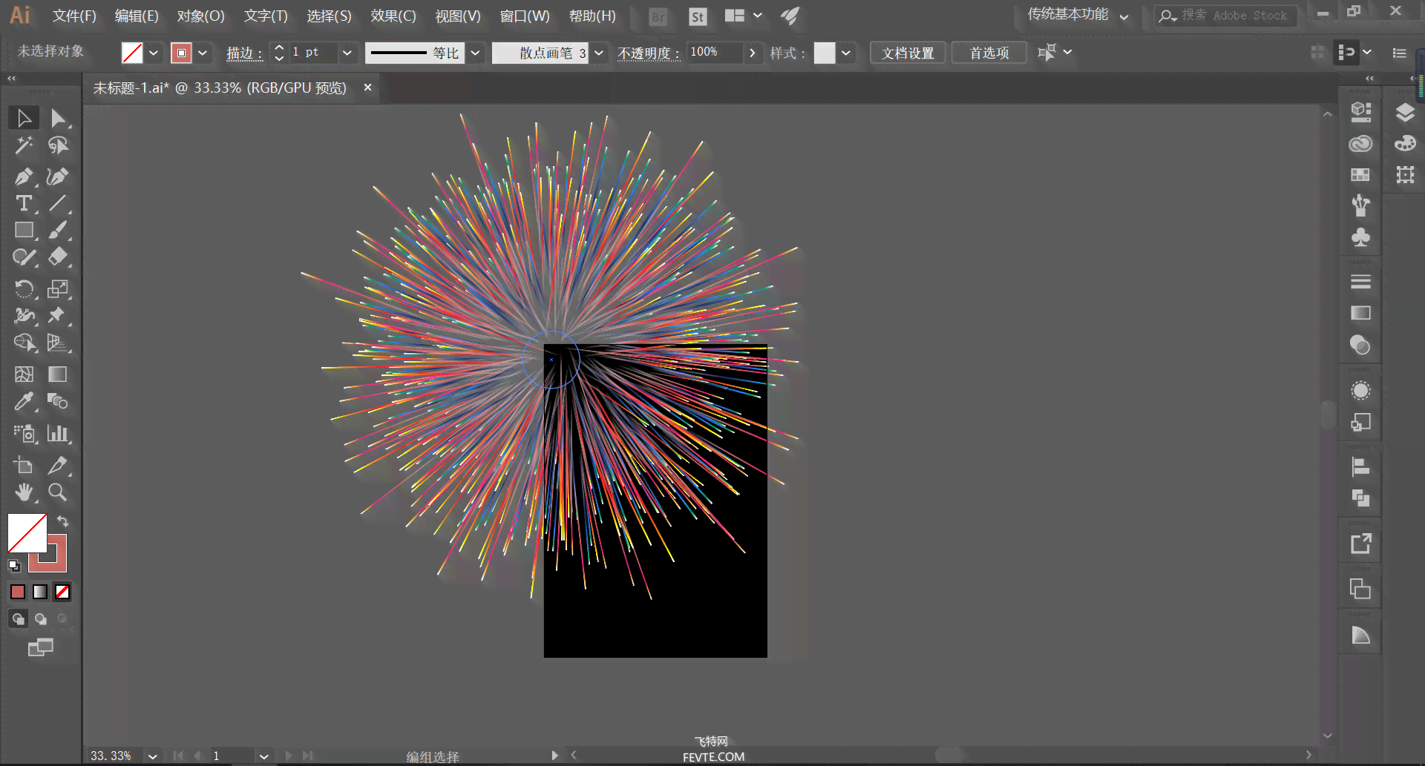Open the 窗口(W) menu
1425x766 pixels.
(x=525, y=16)
